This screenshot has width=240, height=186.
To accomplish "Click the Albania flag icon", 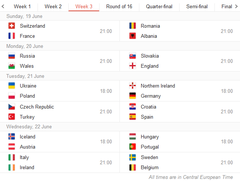I will pyautogui.click(x=133, y=36).
